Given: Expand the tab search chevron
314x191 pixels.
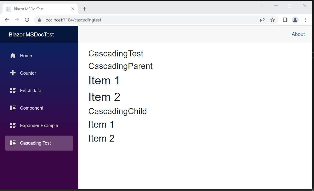Looking at the screenshot, I should (262, 6).
